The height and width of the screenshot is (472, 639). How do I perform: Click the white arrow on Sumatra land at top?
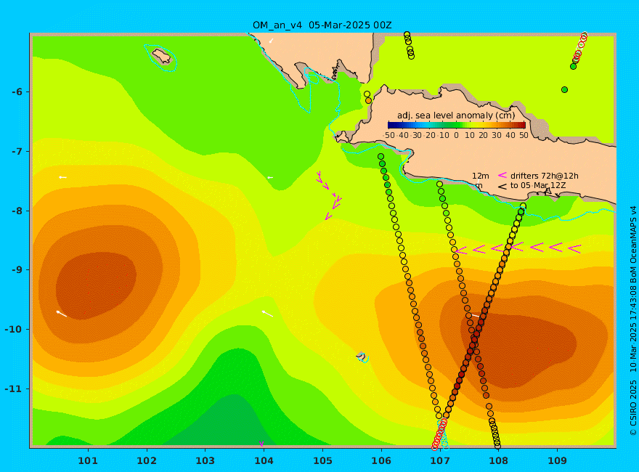coord(271,41)
